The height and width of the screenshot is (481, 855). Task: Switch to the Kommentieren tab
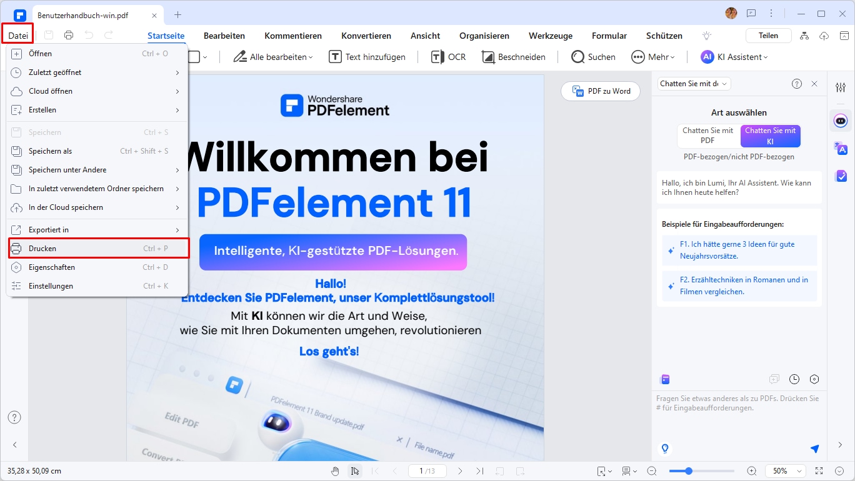293,36
